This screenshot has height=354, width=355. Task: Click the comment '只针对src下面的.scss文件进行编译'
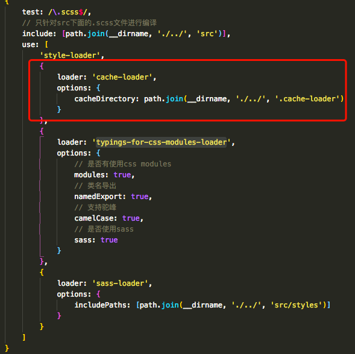pos(96,23)
